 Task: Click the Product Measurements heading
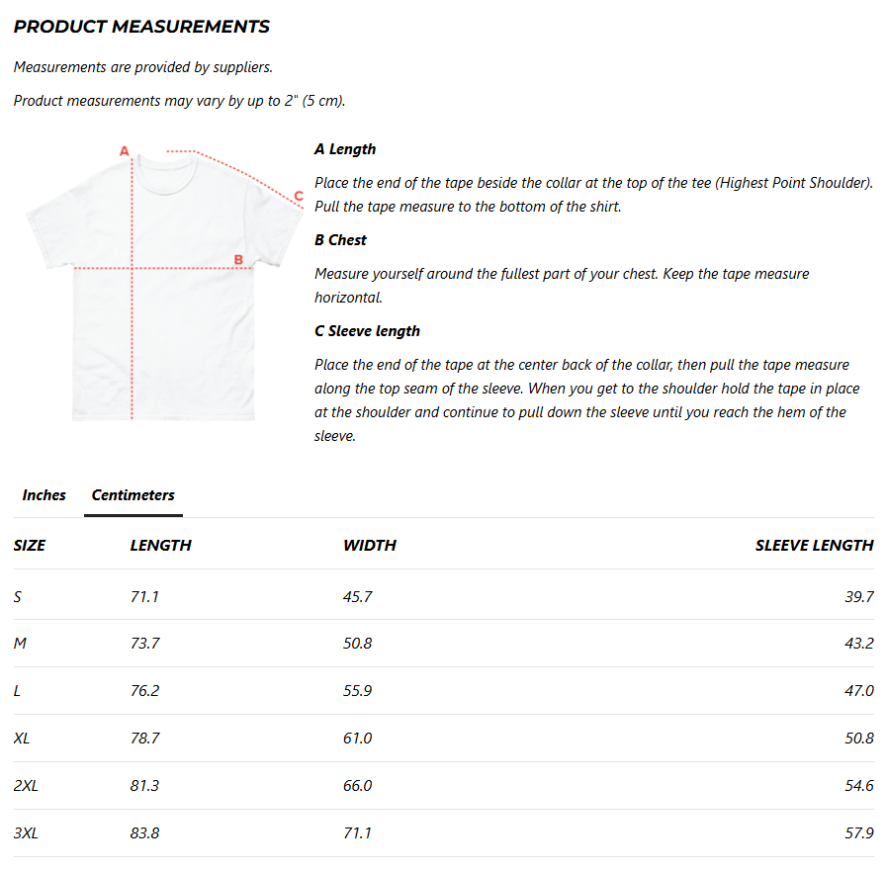141,26
